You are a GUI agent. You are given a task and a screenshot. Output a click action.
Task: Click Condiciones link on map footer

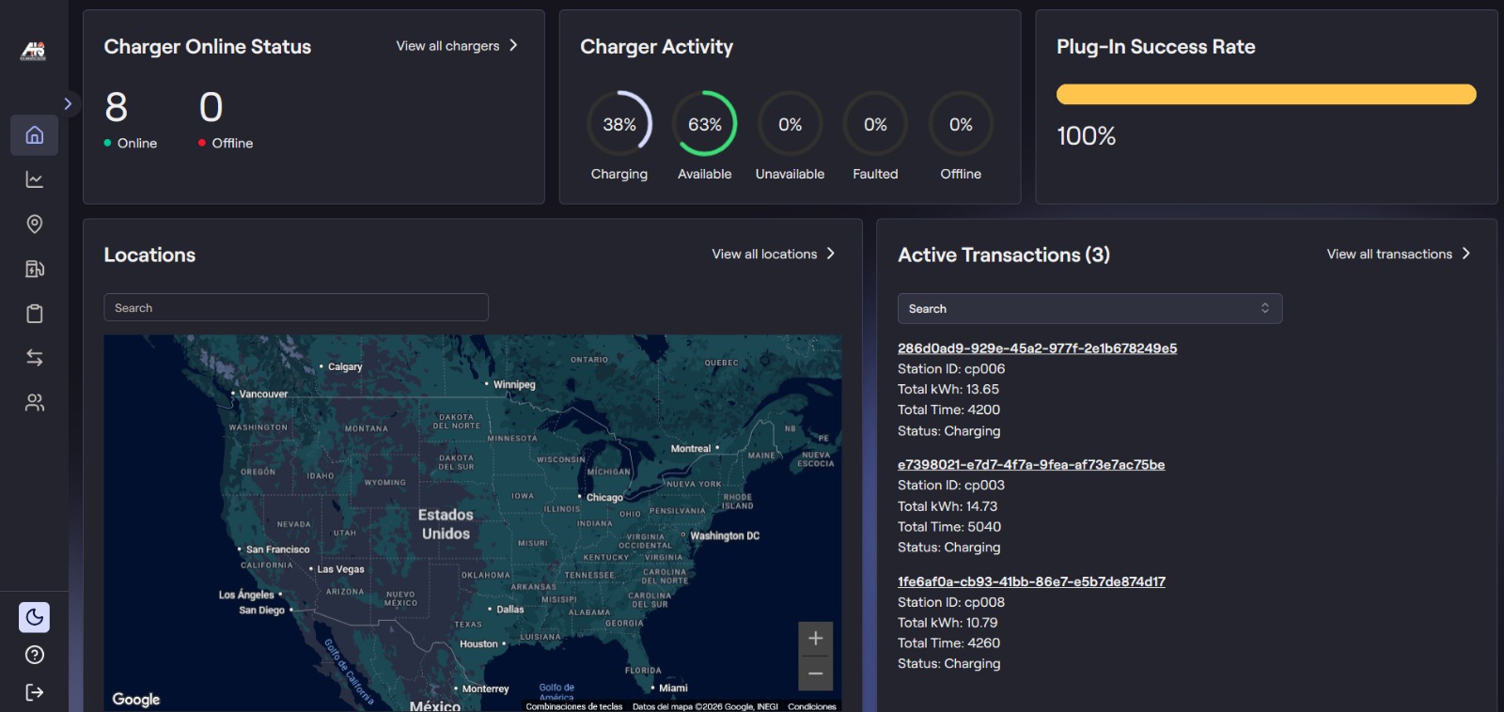[x=812, y=706]
